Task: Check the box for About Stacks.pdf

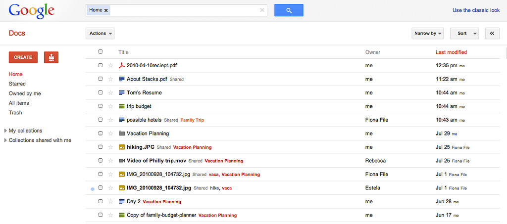Action: 100,79
